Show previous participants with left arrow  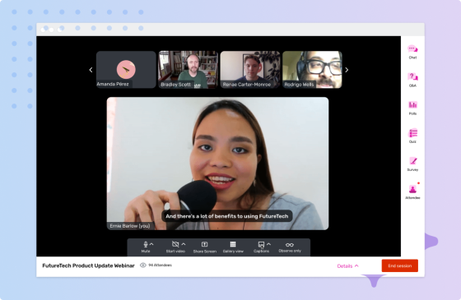point(91,70)
